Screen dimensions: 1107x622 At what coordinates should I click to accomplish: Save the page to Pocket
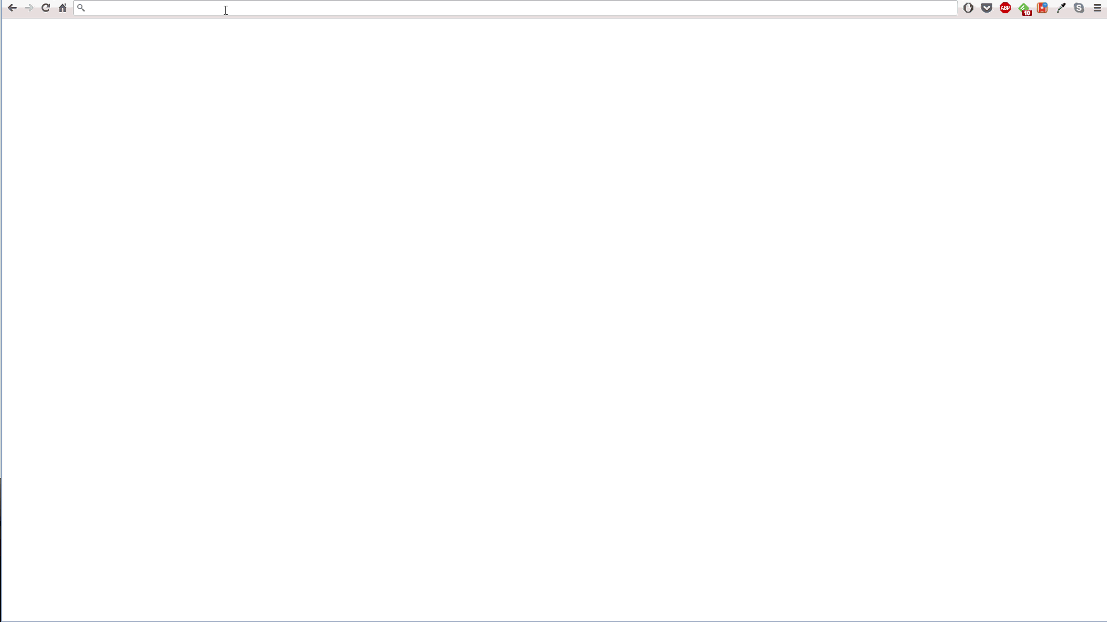click(986, 8)
